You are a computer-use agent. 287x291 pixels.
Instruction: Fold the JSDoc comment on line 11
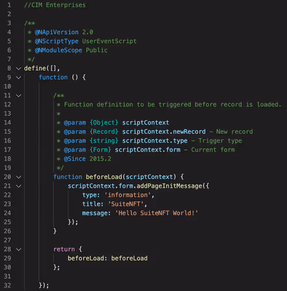pyautogui.click(x=18, y=96)
